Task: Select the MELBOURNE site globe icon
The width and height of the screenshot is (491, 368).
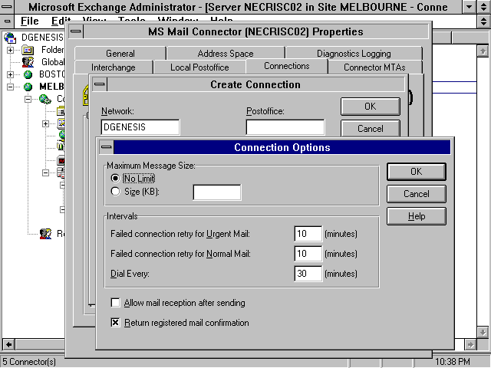Action: pos(28,87)
